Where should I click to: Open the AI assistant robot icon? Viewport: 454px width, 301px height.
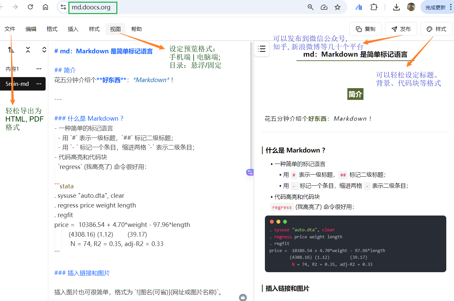point(243,297)
